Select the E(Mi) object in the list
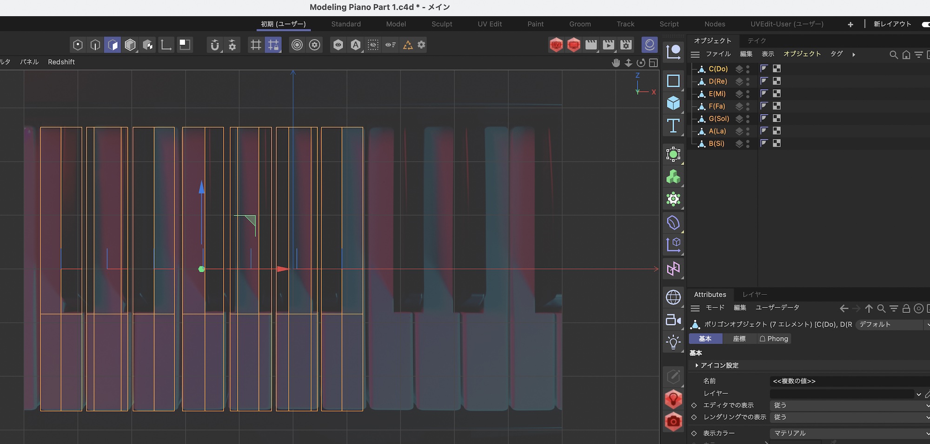Image resolution: width=930 pixels, height=444 pixels. [717, 94]
